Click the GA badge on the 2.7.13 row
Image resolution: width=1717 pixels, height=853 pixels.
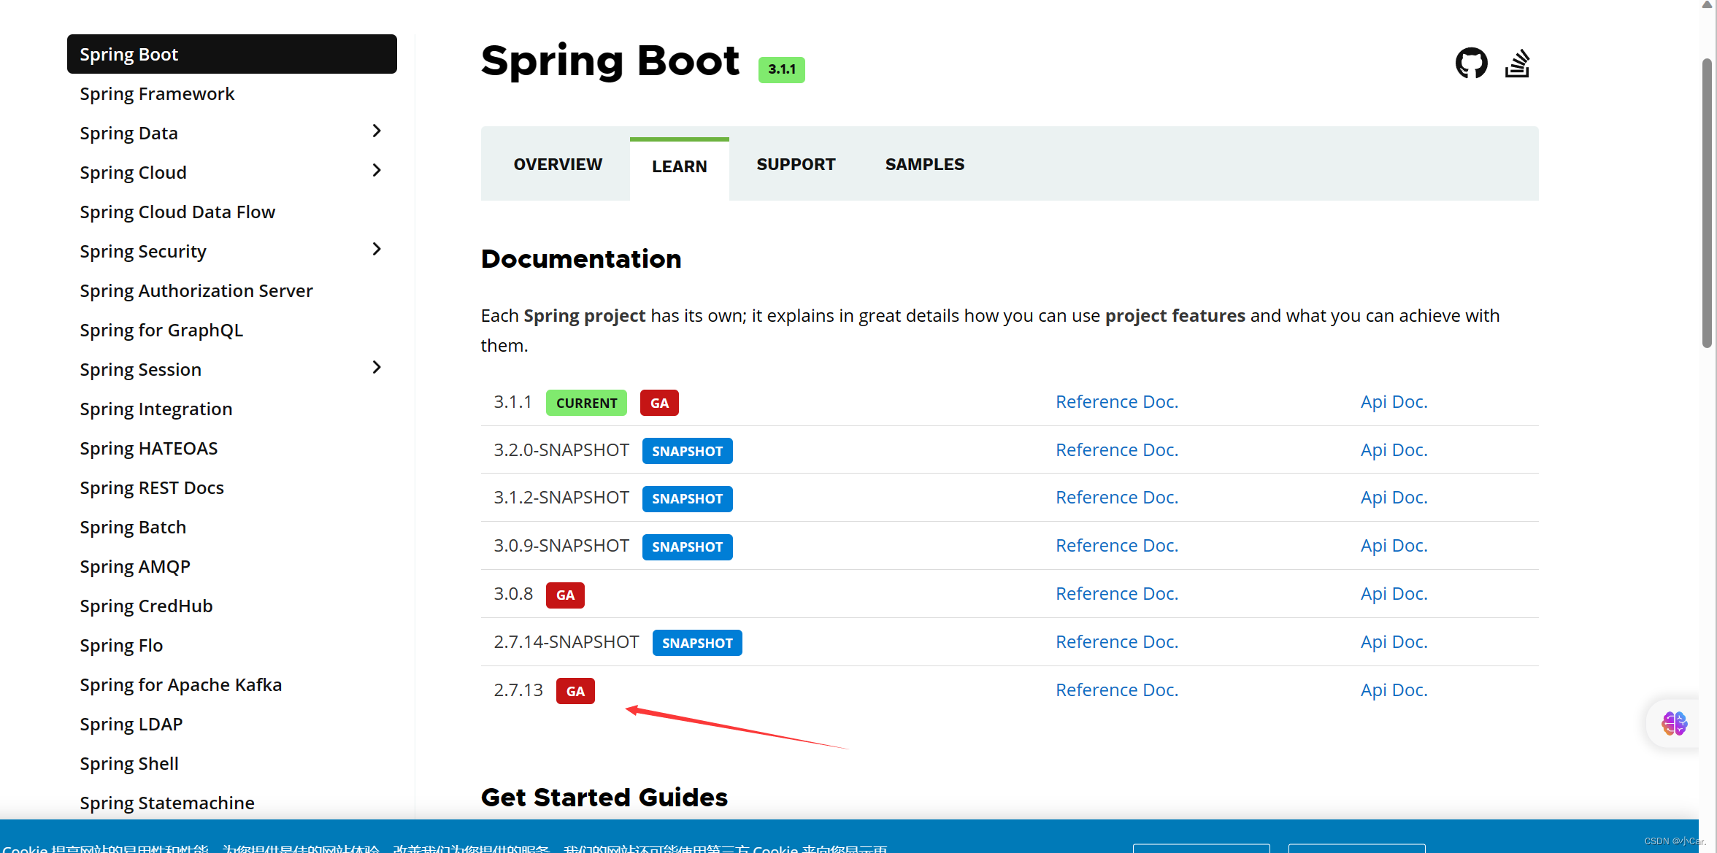[x=575, y=691]
